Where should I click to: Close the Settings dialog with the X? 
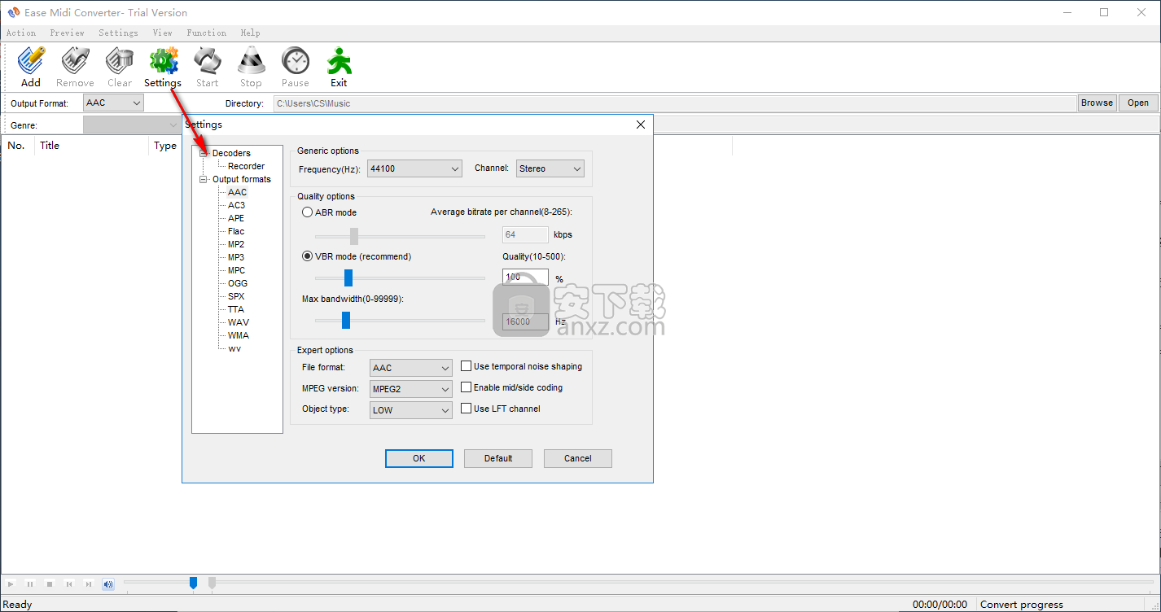[641, 125]
